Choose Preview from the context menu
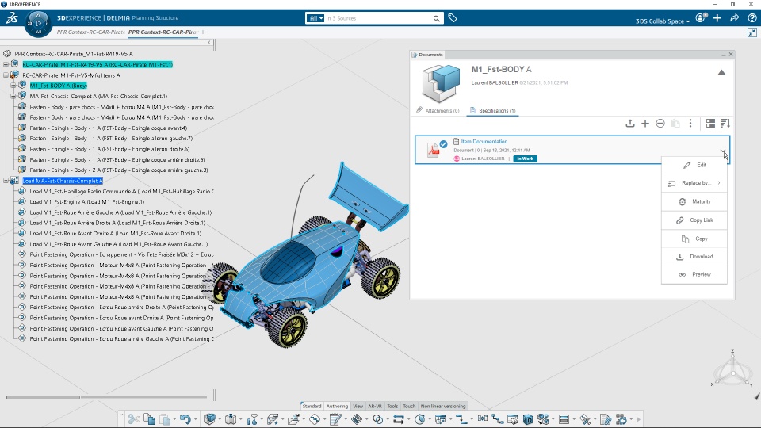The height and width of the screenshot is (428, 761). [694, 274]
